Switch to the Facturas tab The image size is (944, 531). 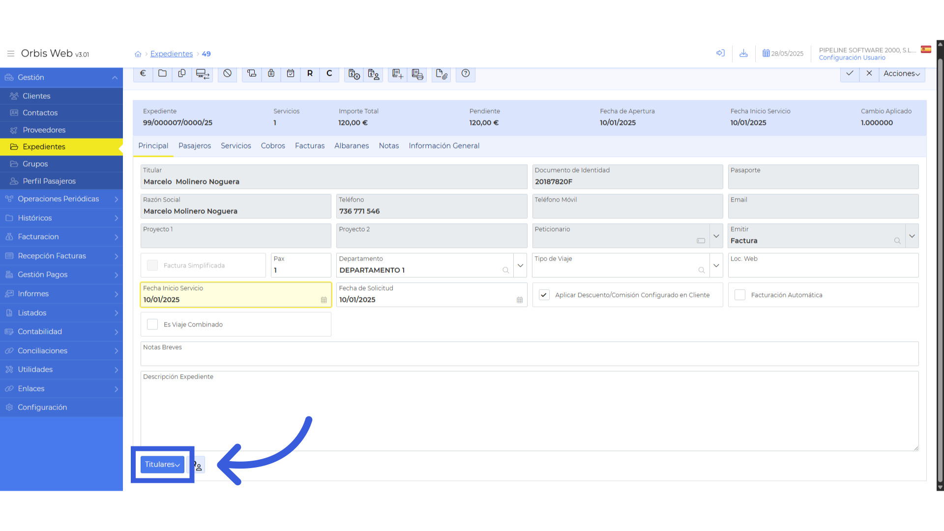point(310,146)
